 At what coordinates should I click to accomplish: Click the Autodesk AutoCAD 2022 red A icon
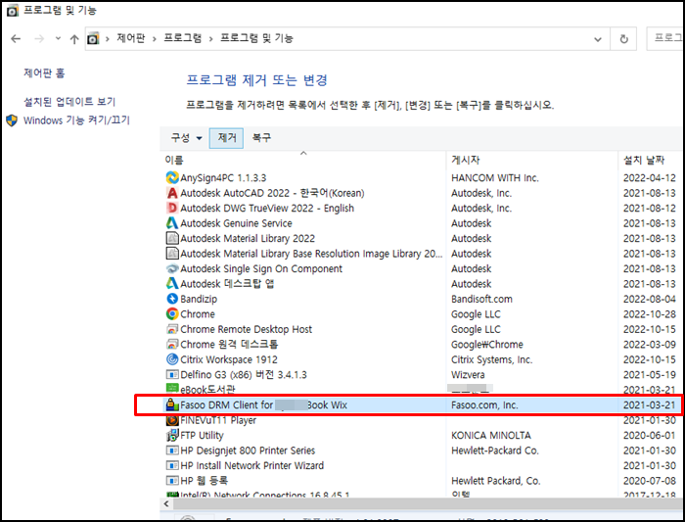coord(172,193)
